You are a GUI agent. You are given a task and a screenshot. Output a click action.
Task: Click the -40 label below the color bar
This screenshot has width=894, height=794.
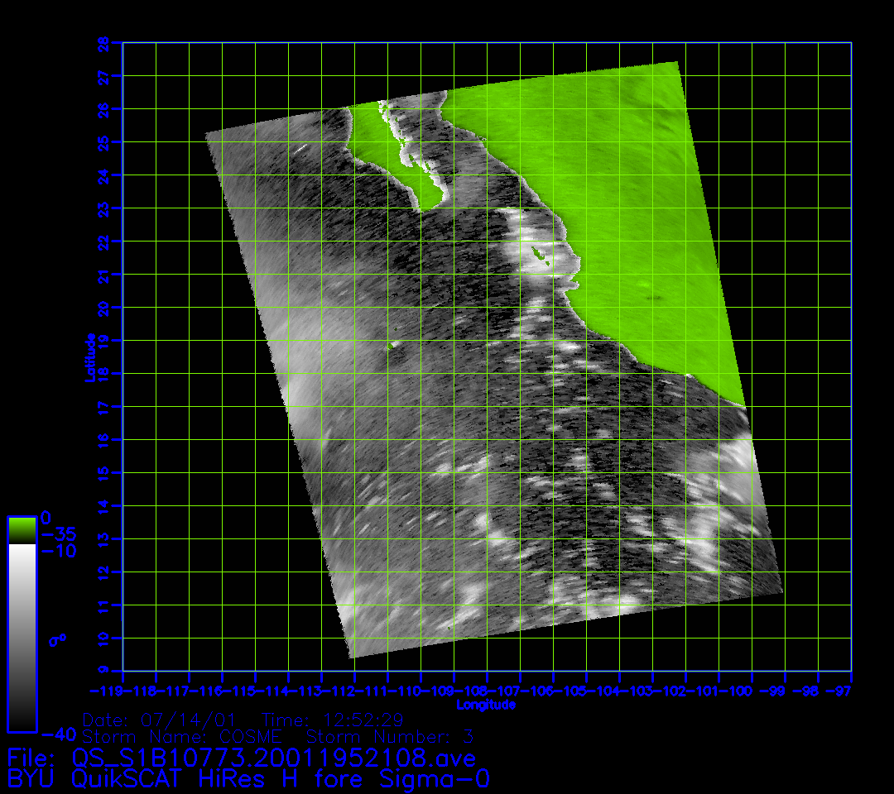[x=58, y=734]
